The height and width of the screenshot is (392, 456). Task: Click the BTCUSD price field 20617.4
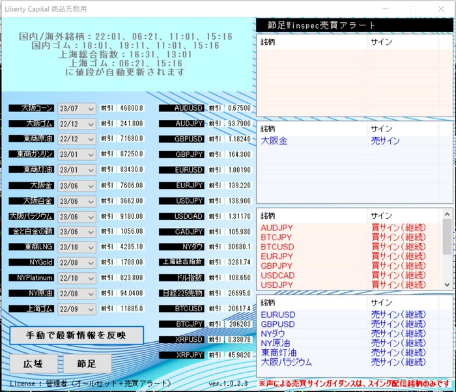[x=239, y=309]
